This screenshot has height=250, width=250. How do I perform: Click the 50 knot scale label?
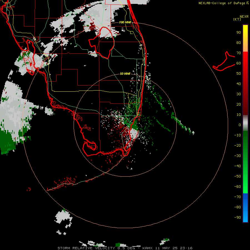click(x=239, y=74)
